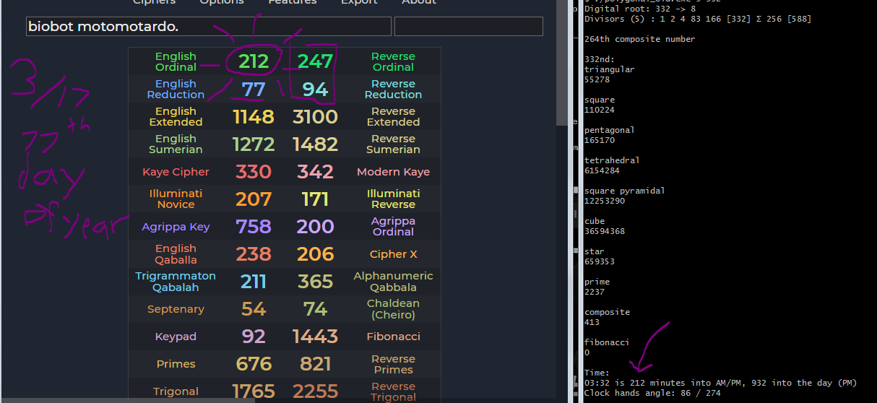Select the Reverse Extended cipher label
This screenshot has width=877, height=403.
[x=393, y=116]
